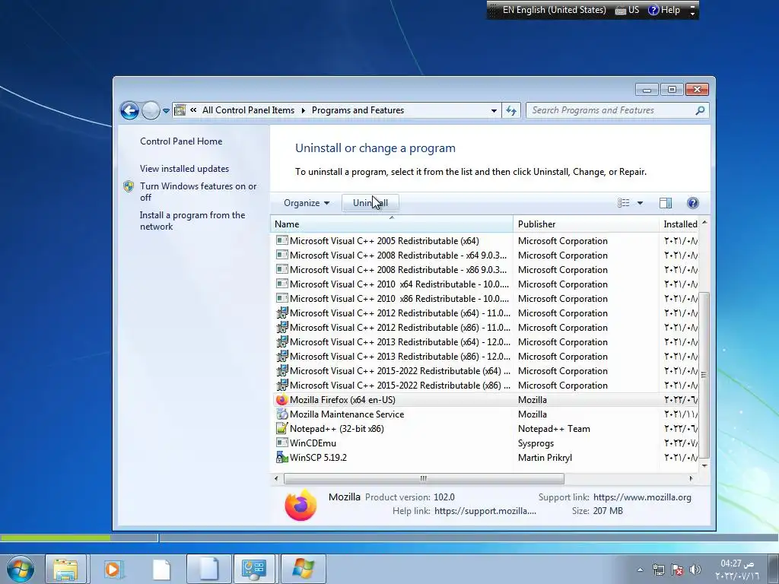Click the search magnifier icon
The height and width of the screenshot is (584, 779).
[x=700, y=110]
